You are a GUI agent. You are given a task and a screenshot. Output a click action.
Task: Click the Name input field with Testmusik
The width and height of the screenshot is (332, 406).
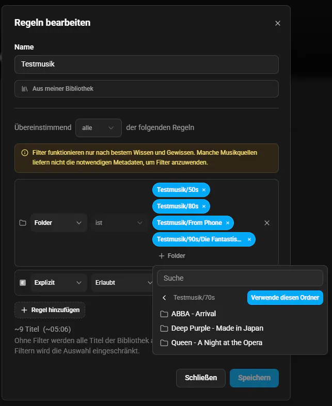147,64
